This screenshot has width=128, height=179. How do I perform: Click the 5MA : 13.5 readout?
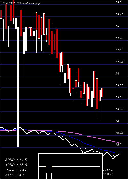pyautogui.click(x=15, y=175)
